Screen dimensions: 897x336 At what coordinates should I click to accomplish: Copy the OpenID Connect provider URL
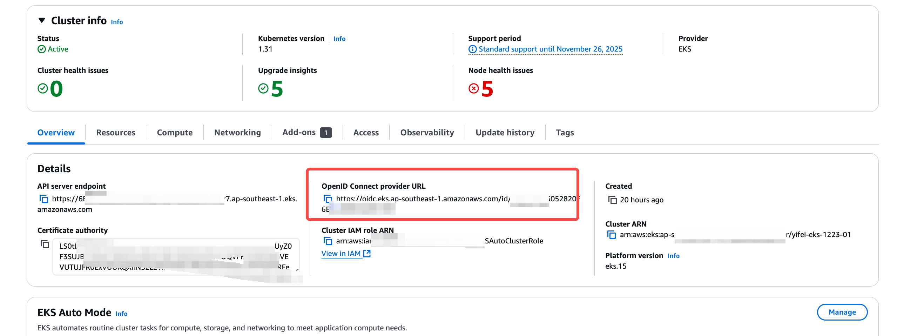[328, 199]
